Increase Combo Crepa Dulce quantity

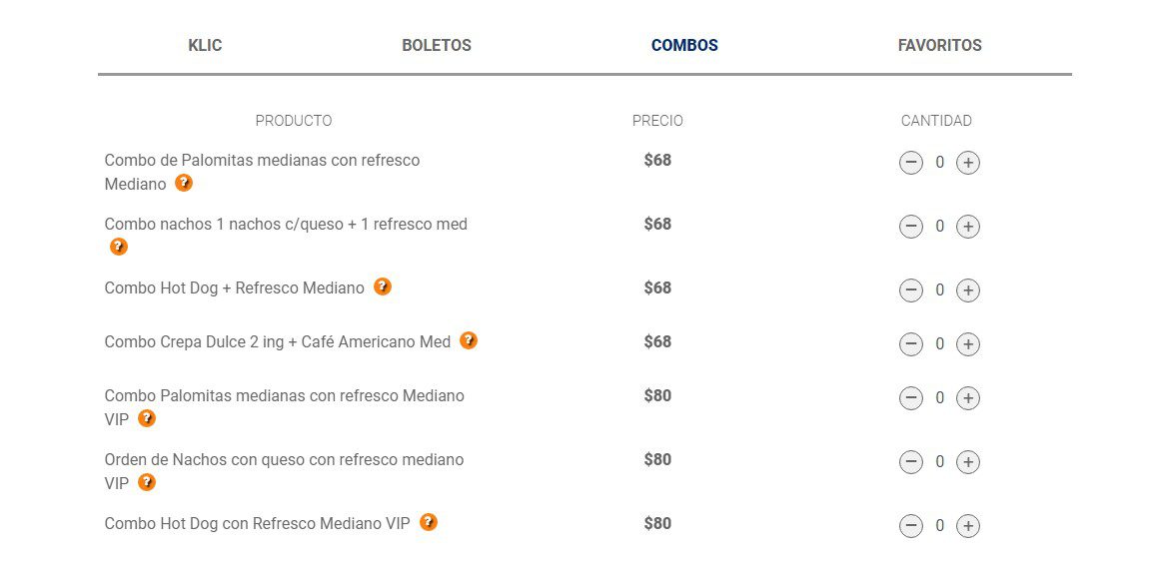(x=968, y=344)
